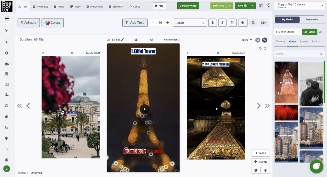Open the Audio tab

point(59,7)
